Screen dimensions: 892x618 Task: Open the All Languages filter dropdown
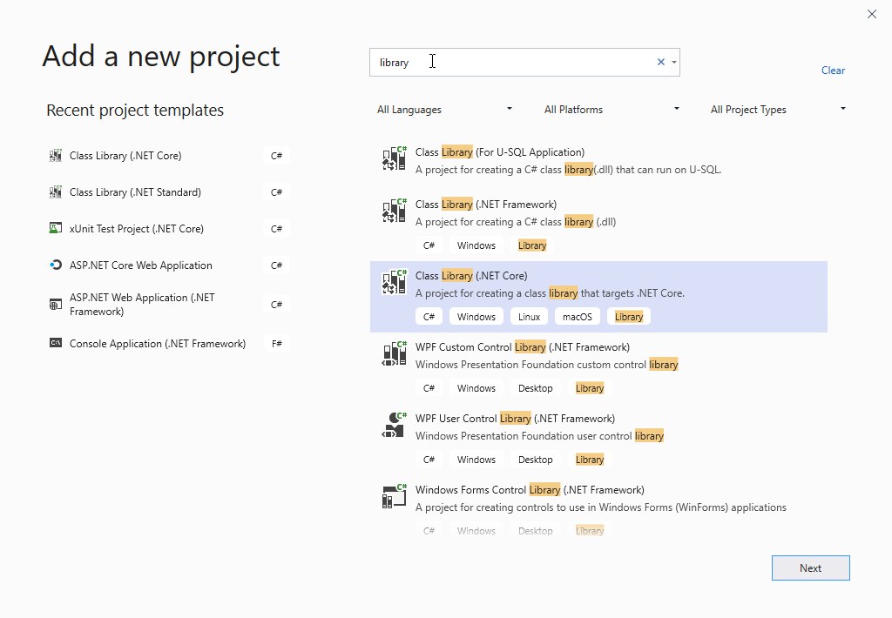(x=444, y=109)
